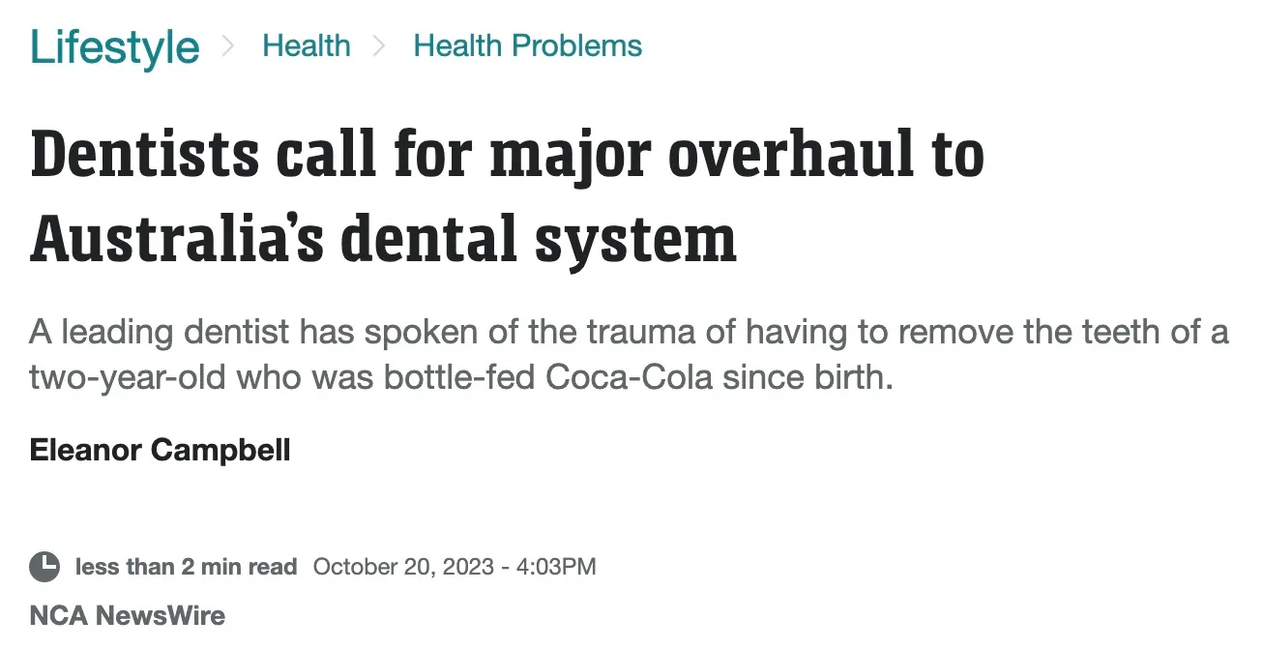The width and height of the screenshot is (1263, 650).
Task: Click the NCA NewsWire source label
Action: [127, 615]
